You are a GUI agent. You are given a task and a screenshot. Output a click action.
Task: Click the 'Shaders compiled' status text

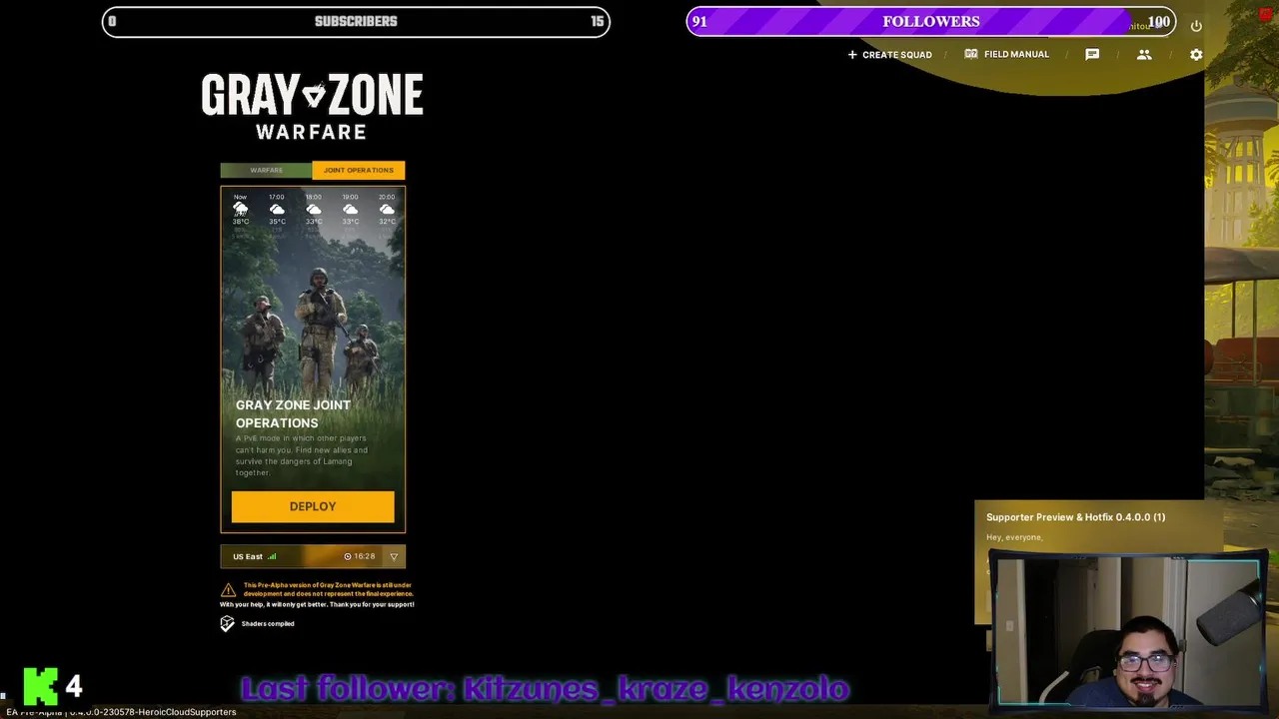click(268, 624)
